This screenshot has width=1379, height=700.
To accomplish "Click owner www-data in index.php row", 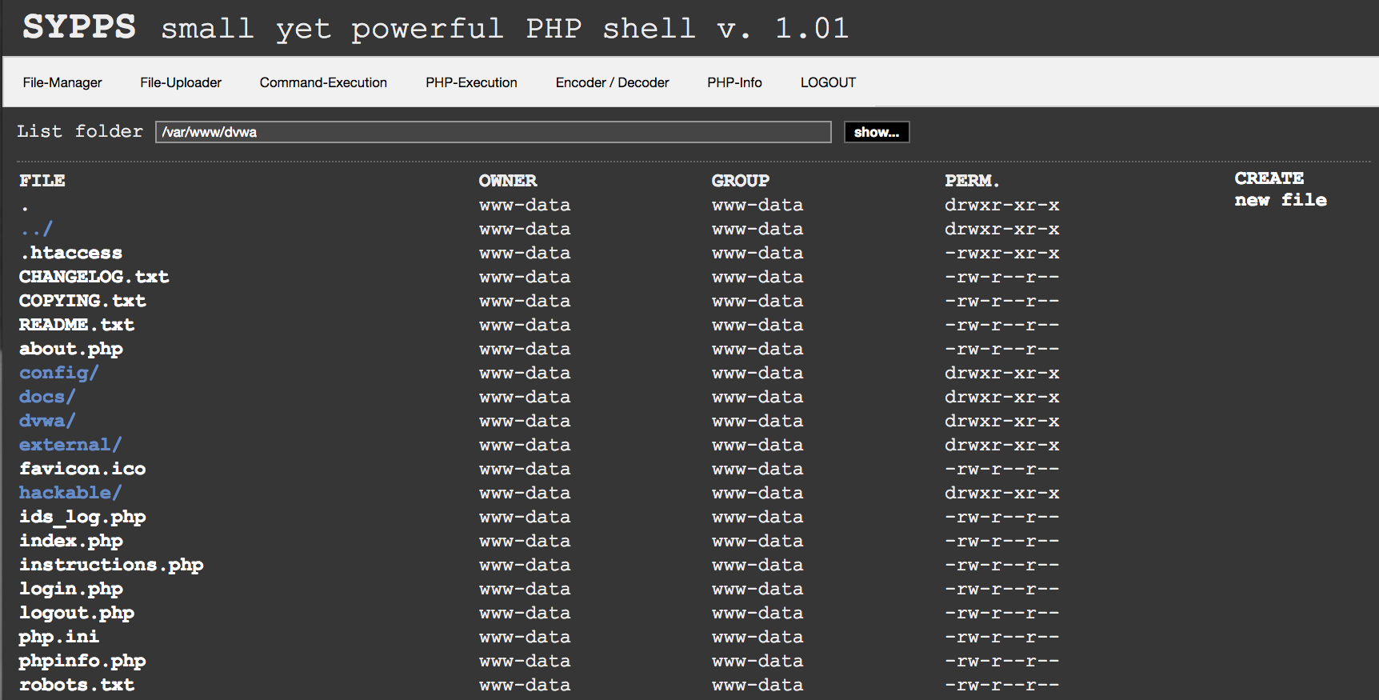I will point(525,541).
